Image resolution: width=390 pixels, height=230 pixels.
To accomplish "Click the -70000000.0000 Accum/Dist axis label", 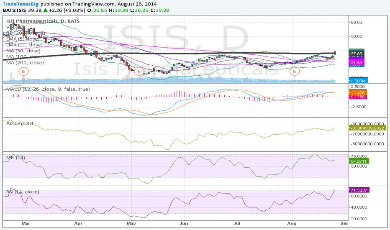I will coord(367,134).
